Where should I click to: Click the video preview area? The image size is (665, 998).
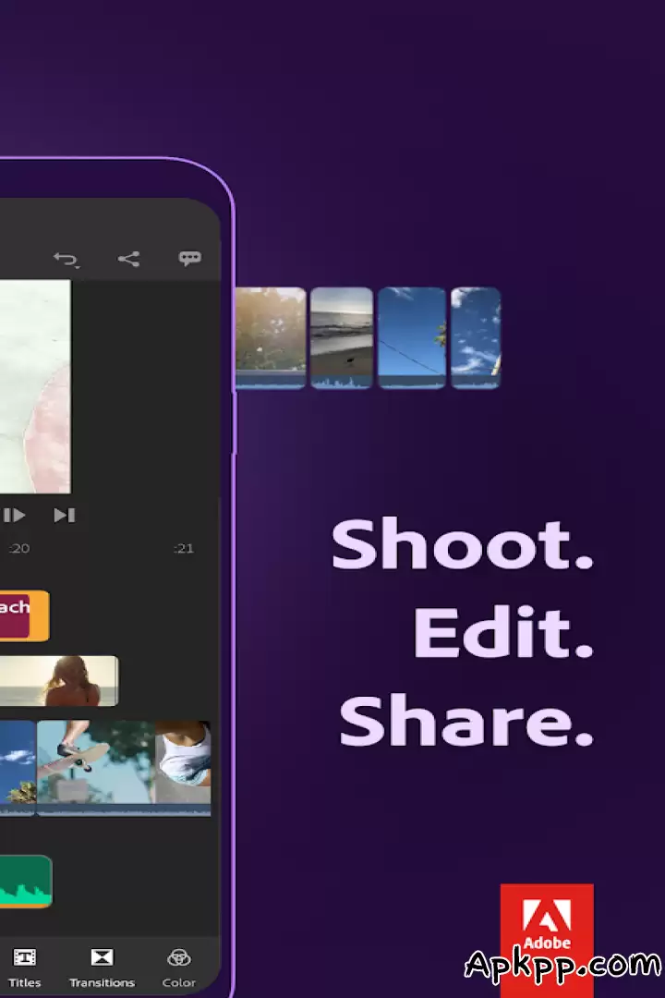[35, 386]
